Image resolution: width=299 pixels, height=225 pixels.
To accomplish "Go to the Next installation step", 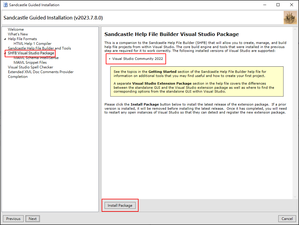I will (32, 219).
